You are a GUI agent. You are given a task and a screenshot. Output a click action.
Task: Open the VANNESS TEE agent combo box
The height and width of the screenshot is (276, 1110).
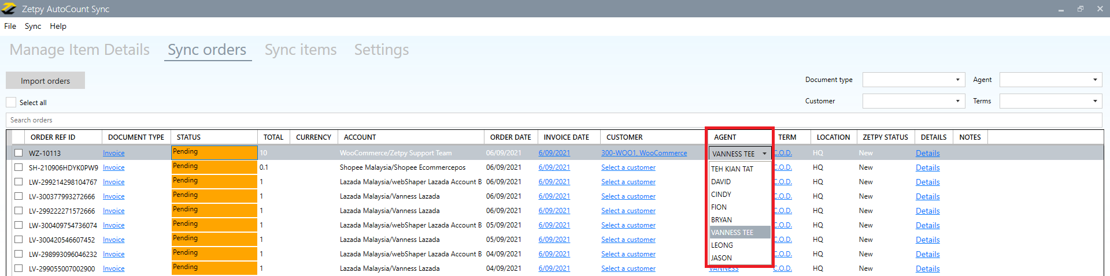pos(740,154)
